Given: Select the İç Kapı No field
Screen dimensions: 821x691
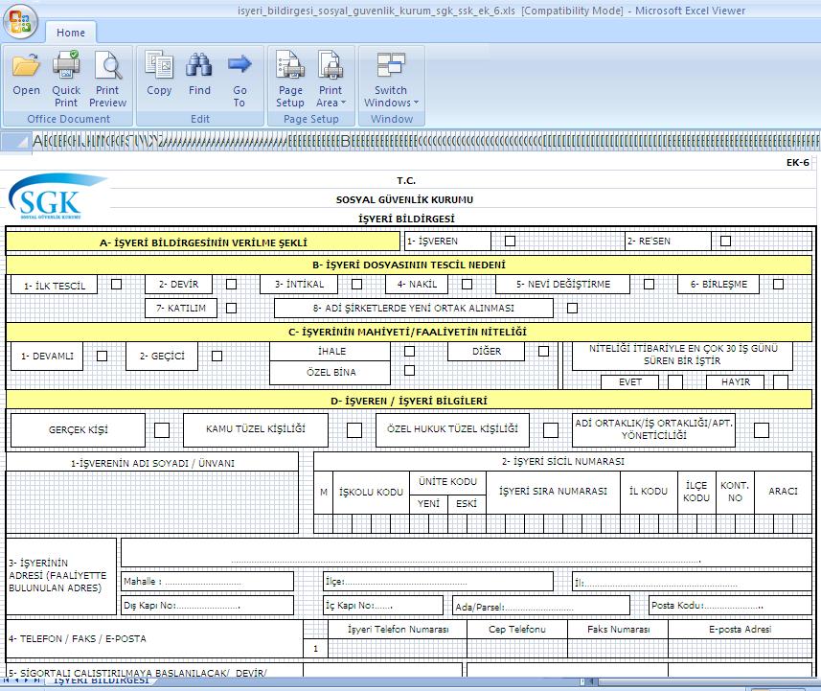Looking at the screenshot, I should pos(383,605).
